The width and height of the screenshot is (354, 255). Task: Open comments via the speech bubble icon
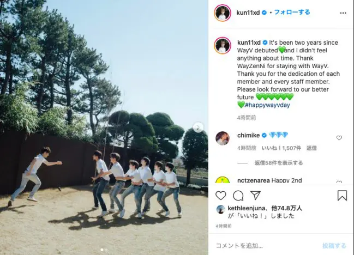click(x=238, y=196)
